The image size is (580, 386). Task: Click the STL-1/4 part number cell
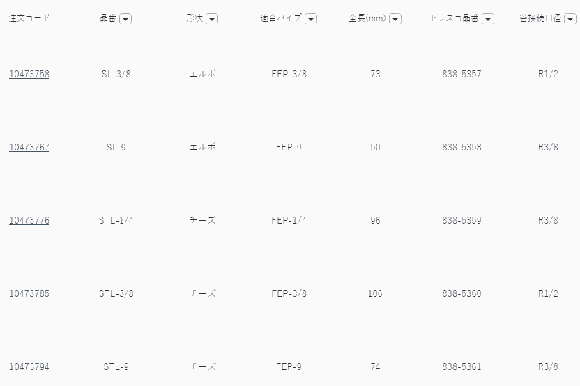click(x=116, y=220)
